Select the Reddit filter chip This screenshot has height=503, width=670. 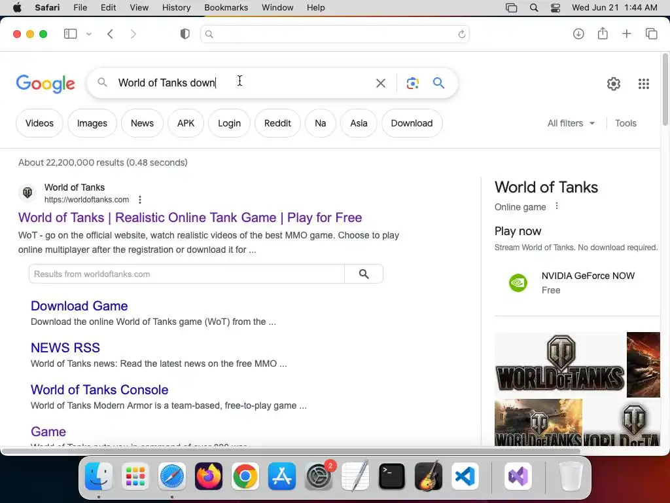(x=277, y=123)
